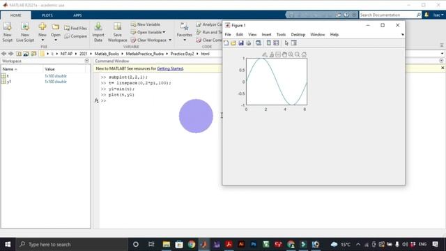Switch to the HOME tab
The width and height of the screenshot is (446, 251).
point(15,15)
